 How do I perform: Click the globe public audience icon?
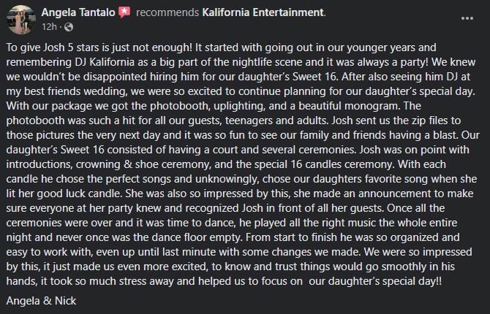(68, 27)
